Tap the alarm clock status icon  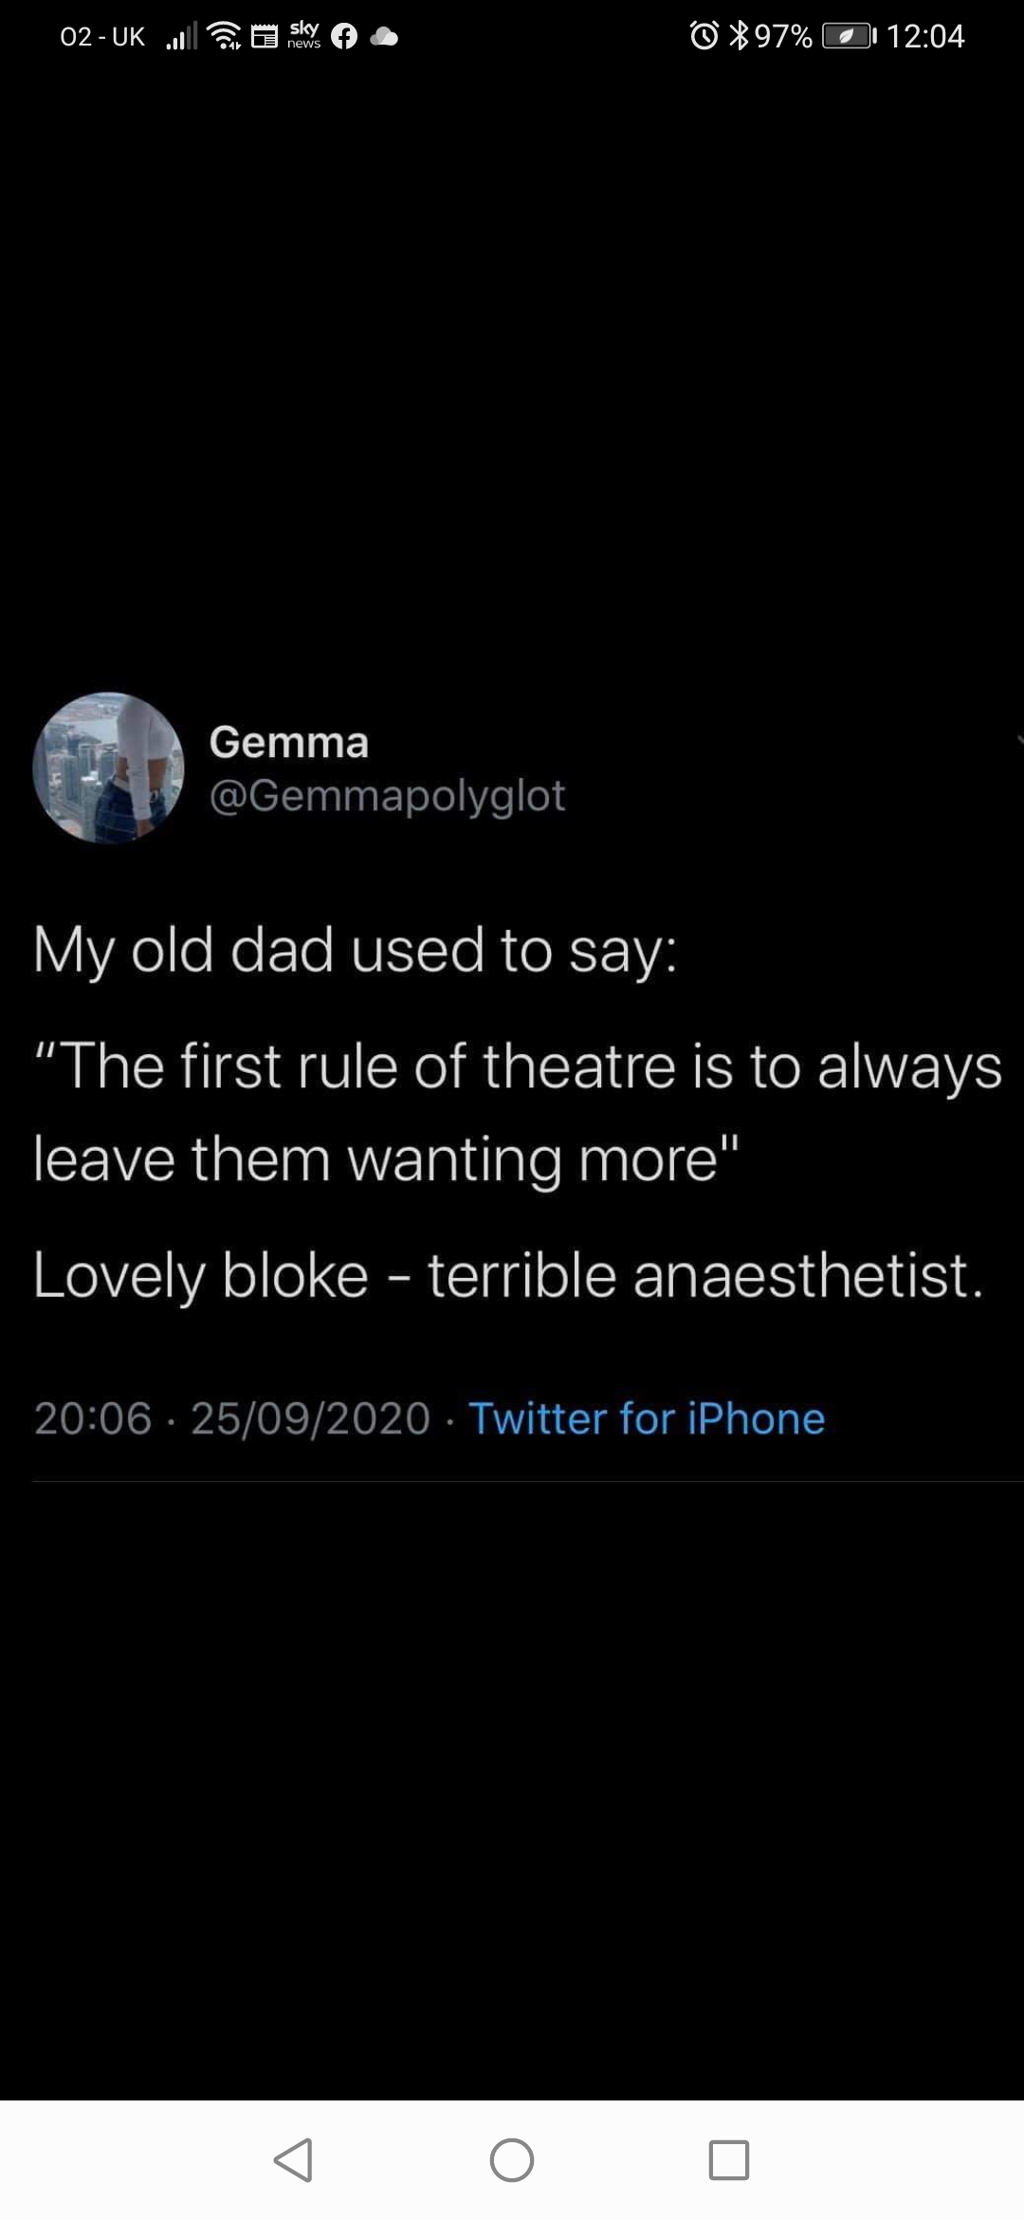[704, 37]
